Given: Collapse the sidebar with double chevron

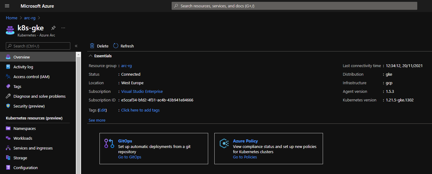Looking at the screenshot, I should point(76,46).
